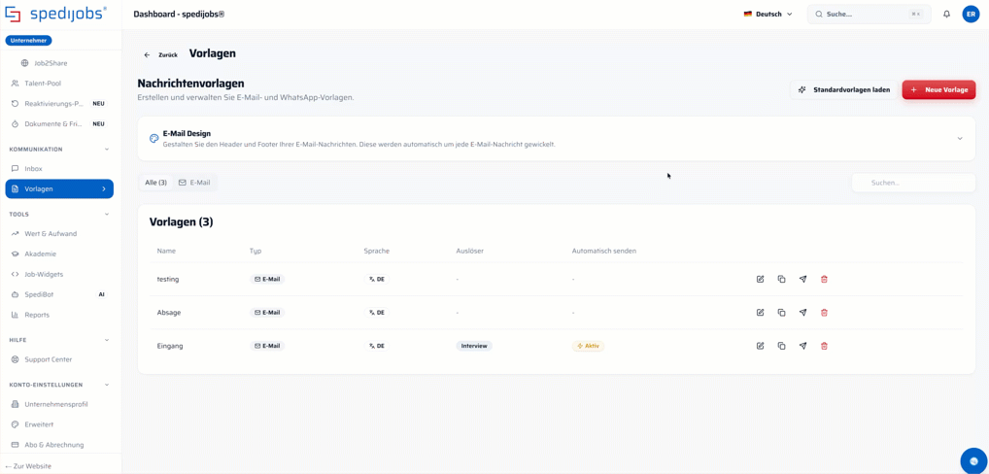Click the E-Mail type badge in Absage row

(267, 313)
